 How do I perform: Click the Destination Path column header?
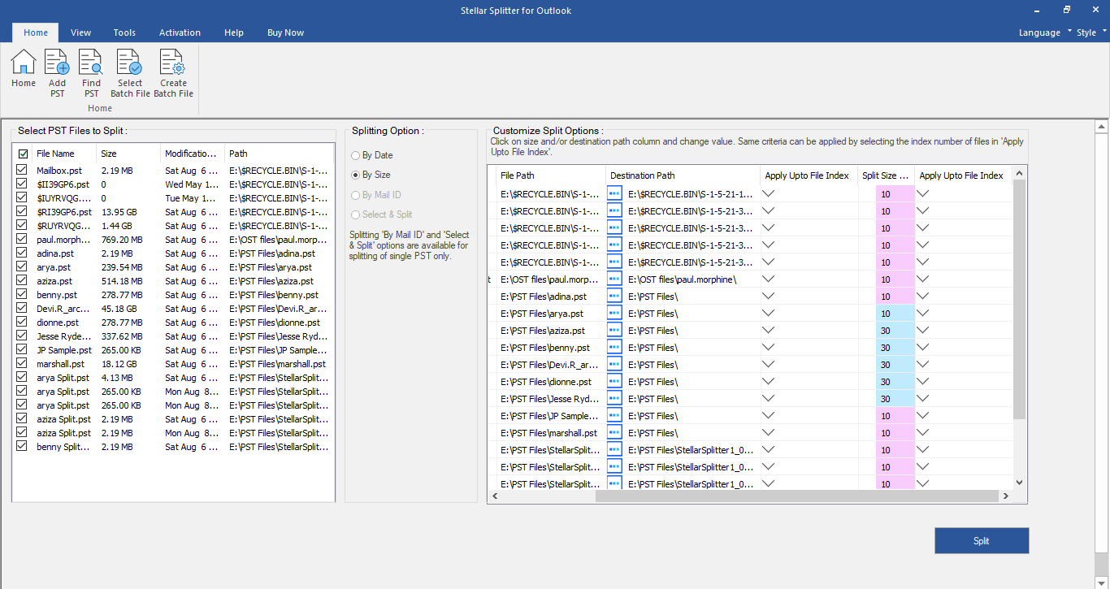coord(683,175)
